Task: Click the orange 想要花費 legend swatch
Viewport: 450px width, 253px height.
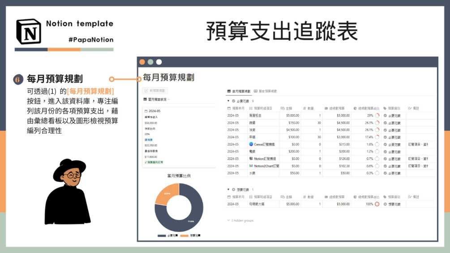Action: coord(184,236)
